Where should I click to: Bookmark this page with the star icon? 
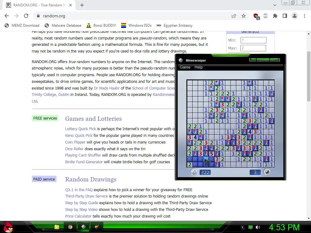pyautogui.click(x=244, y=16)
